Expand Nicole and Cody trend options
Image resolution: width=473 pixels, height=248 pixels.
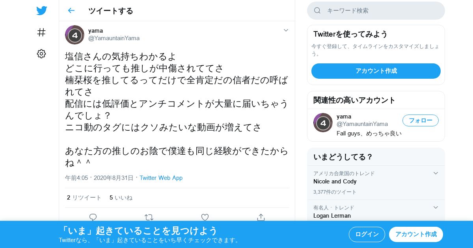(436, 173)
